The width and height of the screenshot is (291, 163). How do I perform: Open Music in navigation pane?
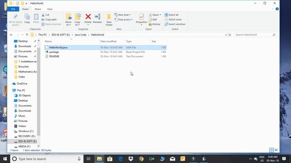22,116
